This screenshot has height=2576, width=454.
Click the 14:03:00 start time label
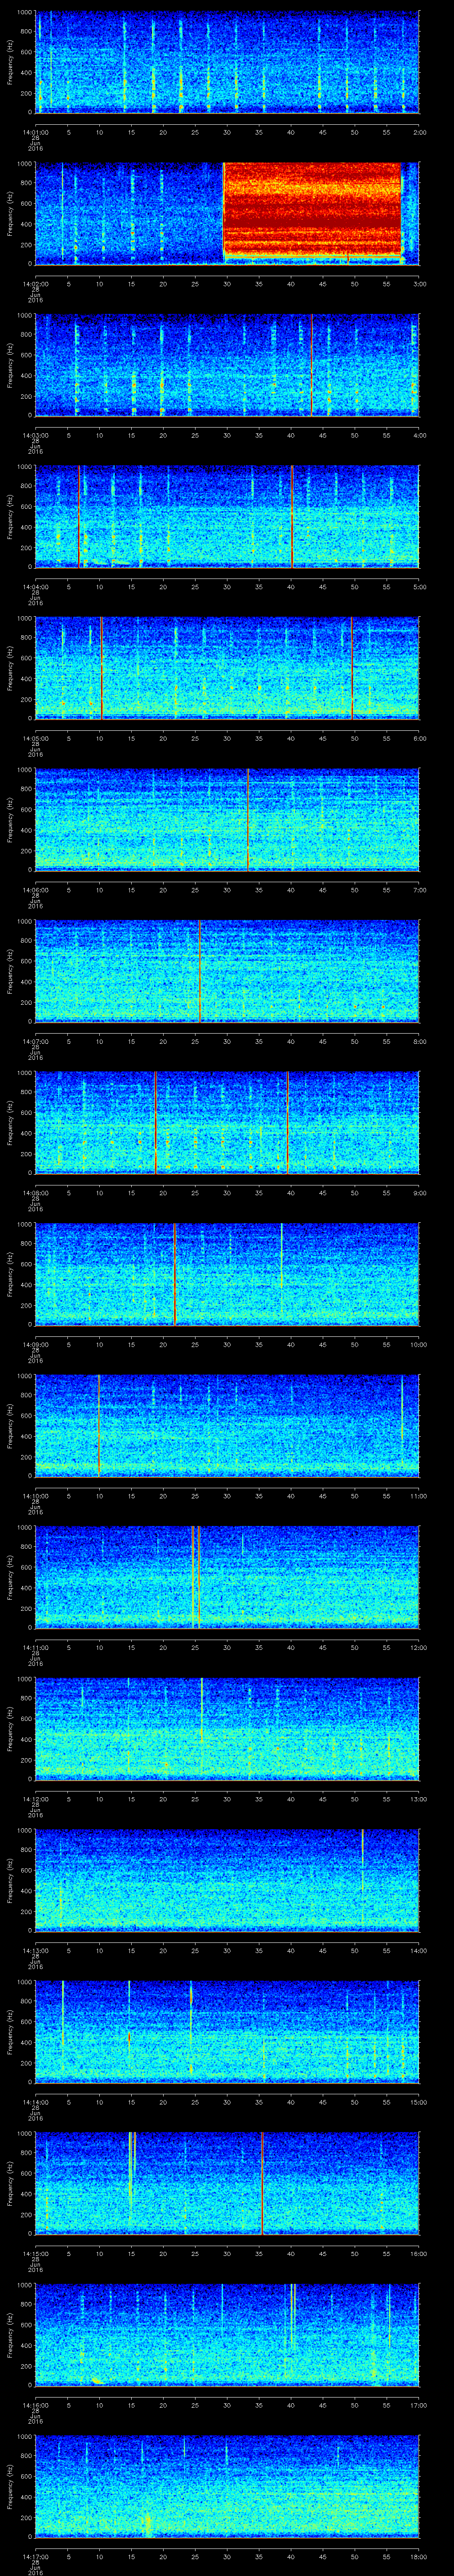click(x=35, y=436)
